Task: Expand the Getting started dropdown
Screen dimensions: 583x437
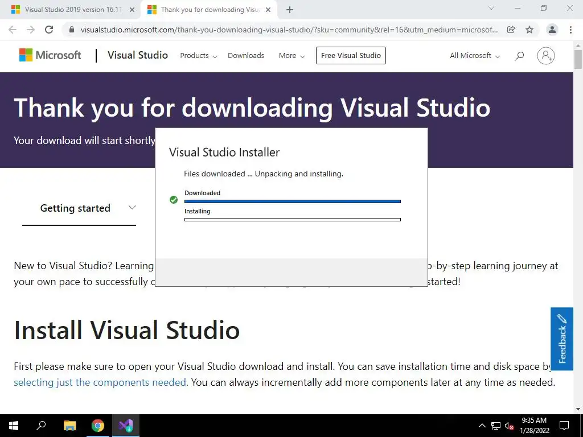Action: pos(79,208)
